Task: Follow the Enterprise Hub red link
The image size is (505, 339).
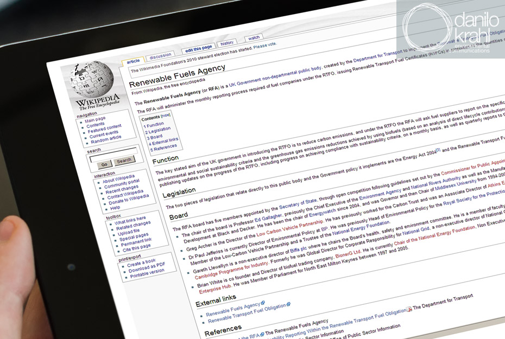Action: click(215, 289)
